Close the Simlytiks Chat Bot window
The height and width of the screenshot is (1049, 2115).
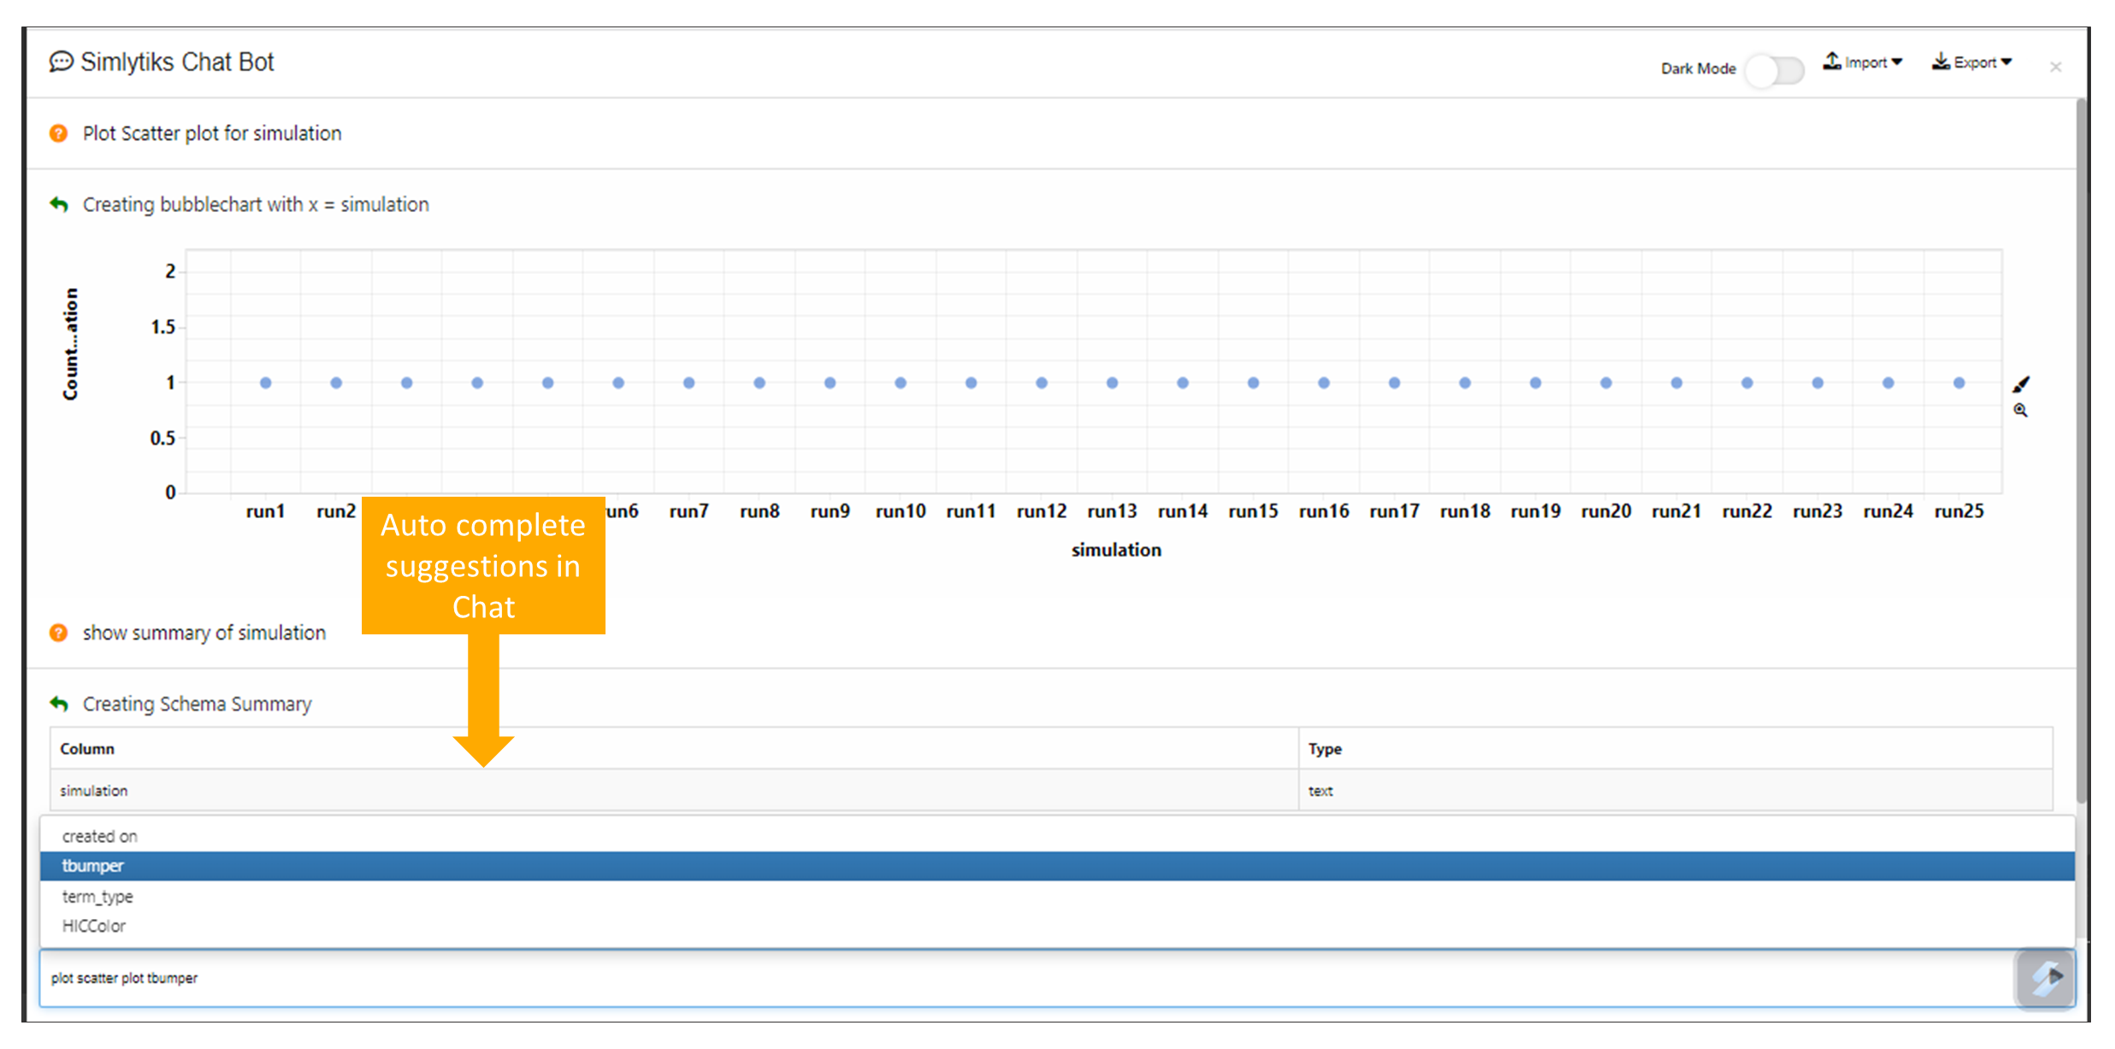(2056, 67)
